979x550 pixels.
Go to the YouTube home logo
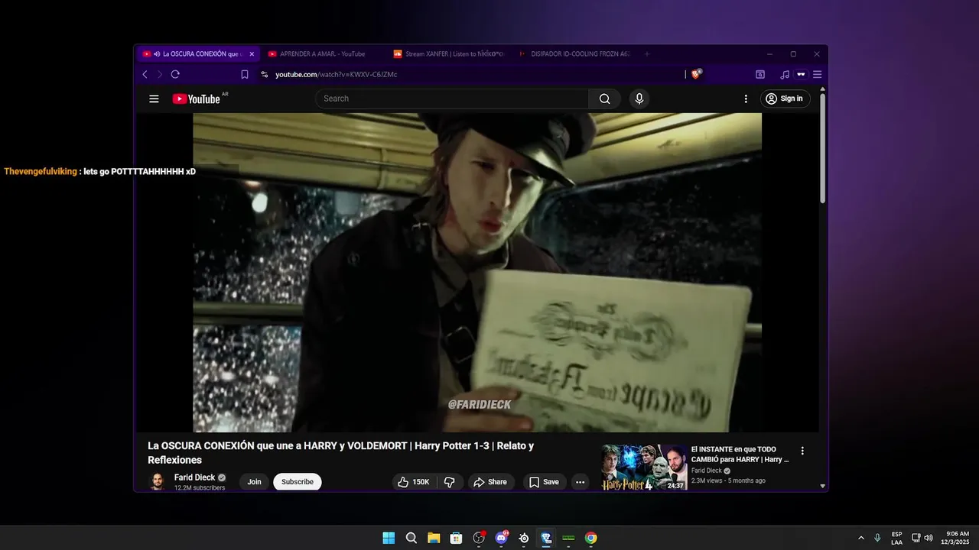[197, 99]
